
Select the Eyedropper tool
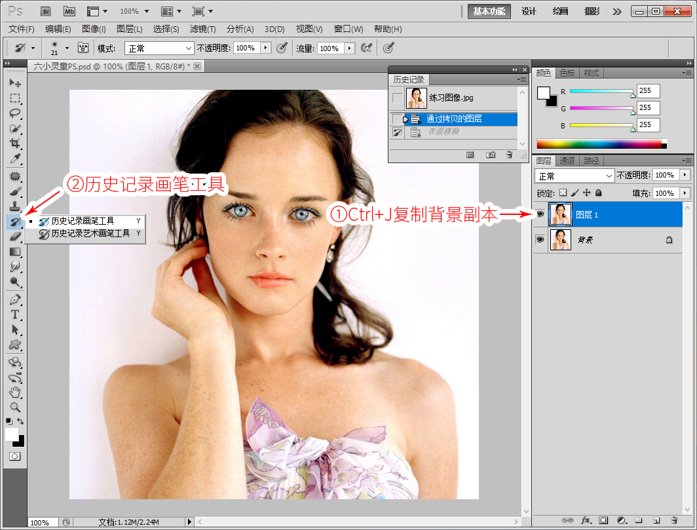pyautogui.click(x=15, y=159)
